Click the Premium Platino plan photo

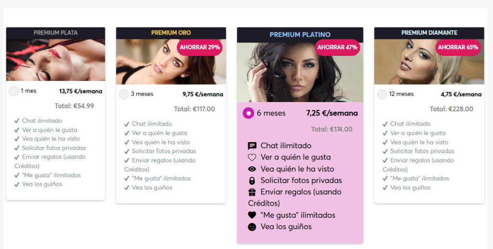300,72
